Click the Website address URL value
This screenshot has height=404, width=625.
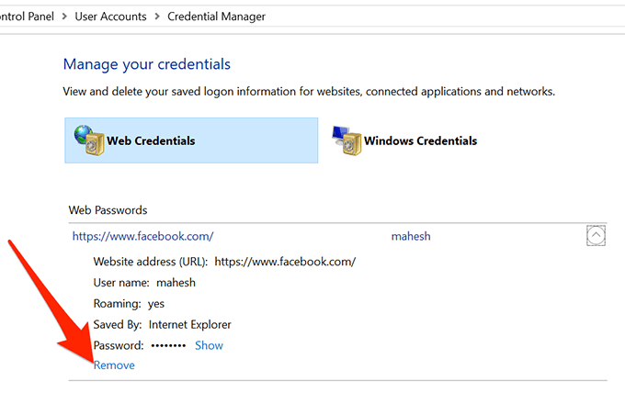click(286, 262)
